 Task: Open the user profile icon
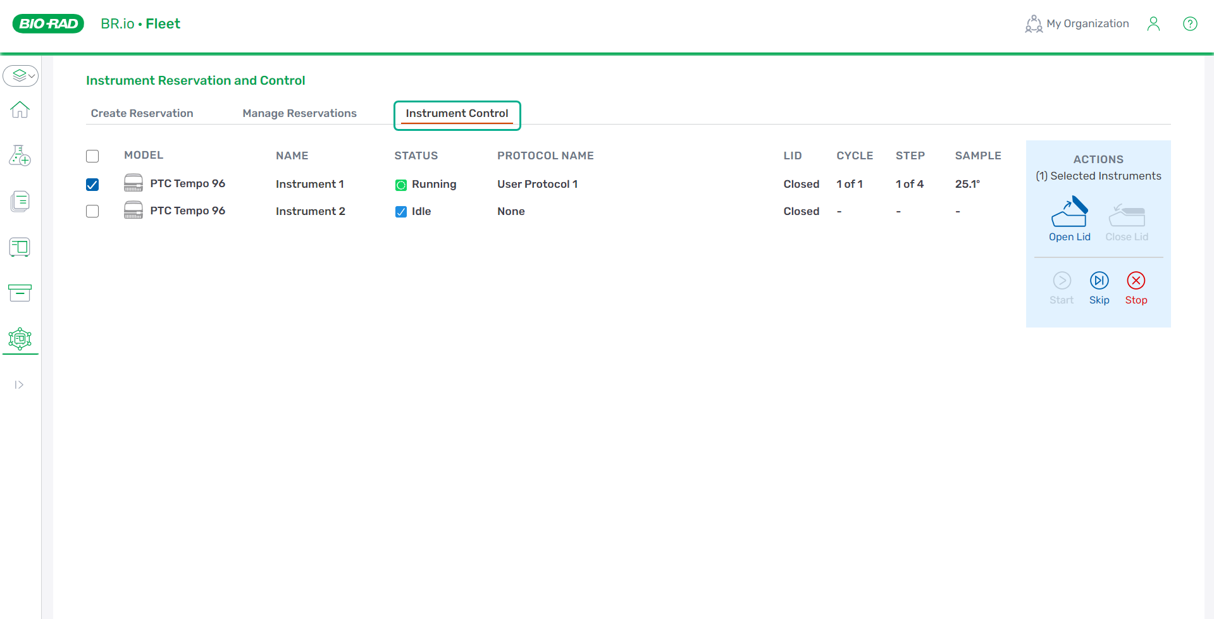pyautogui.click(x=1153, y=24)
